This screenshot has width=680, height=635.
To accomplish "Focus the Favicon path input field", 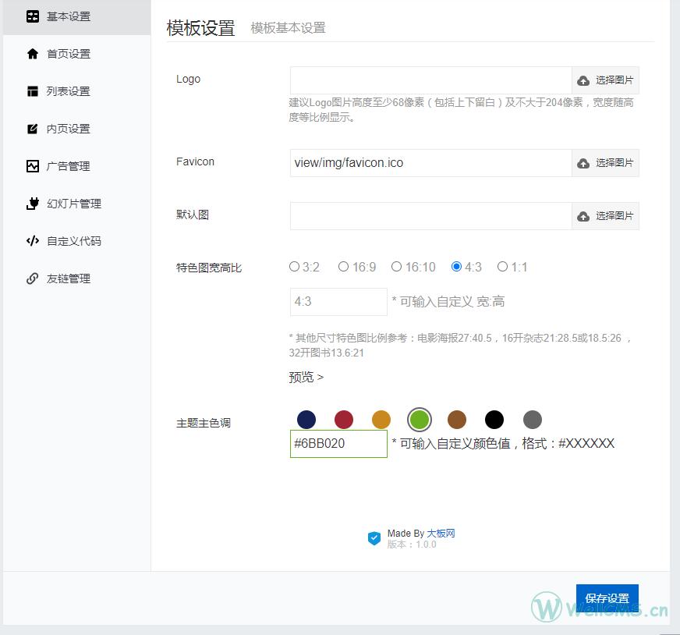I will tap(431, 163).
